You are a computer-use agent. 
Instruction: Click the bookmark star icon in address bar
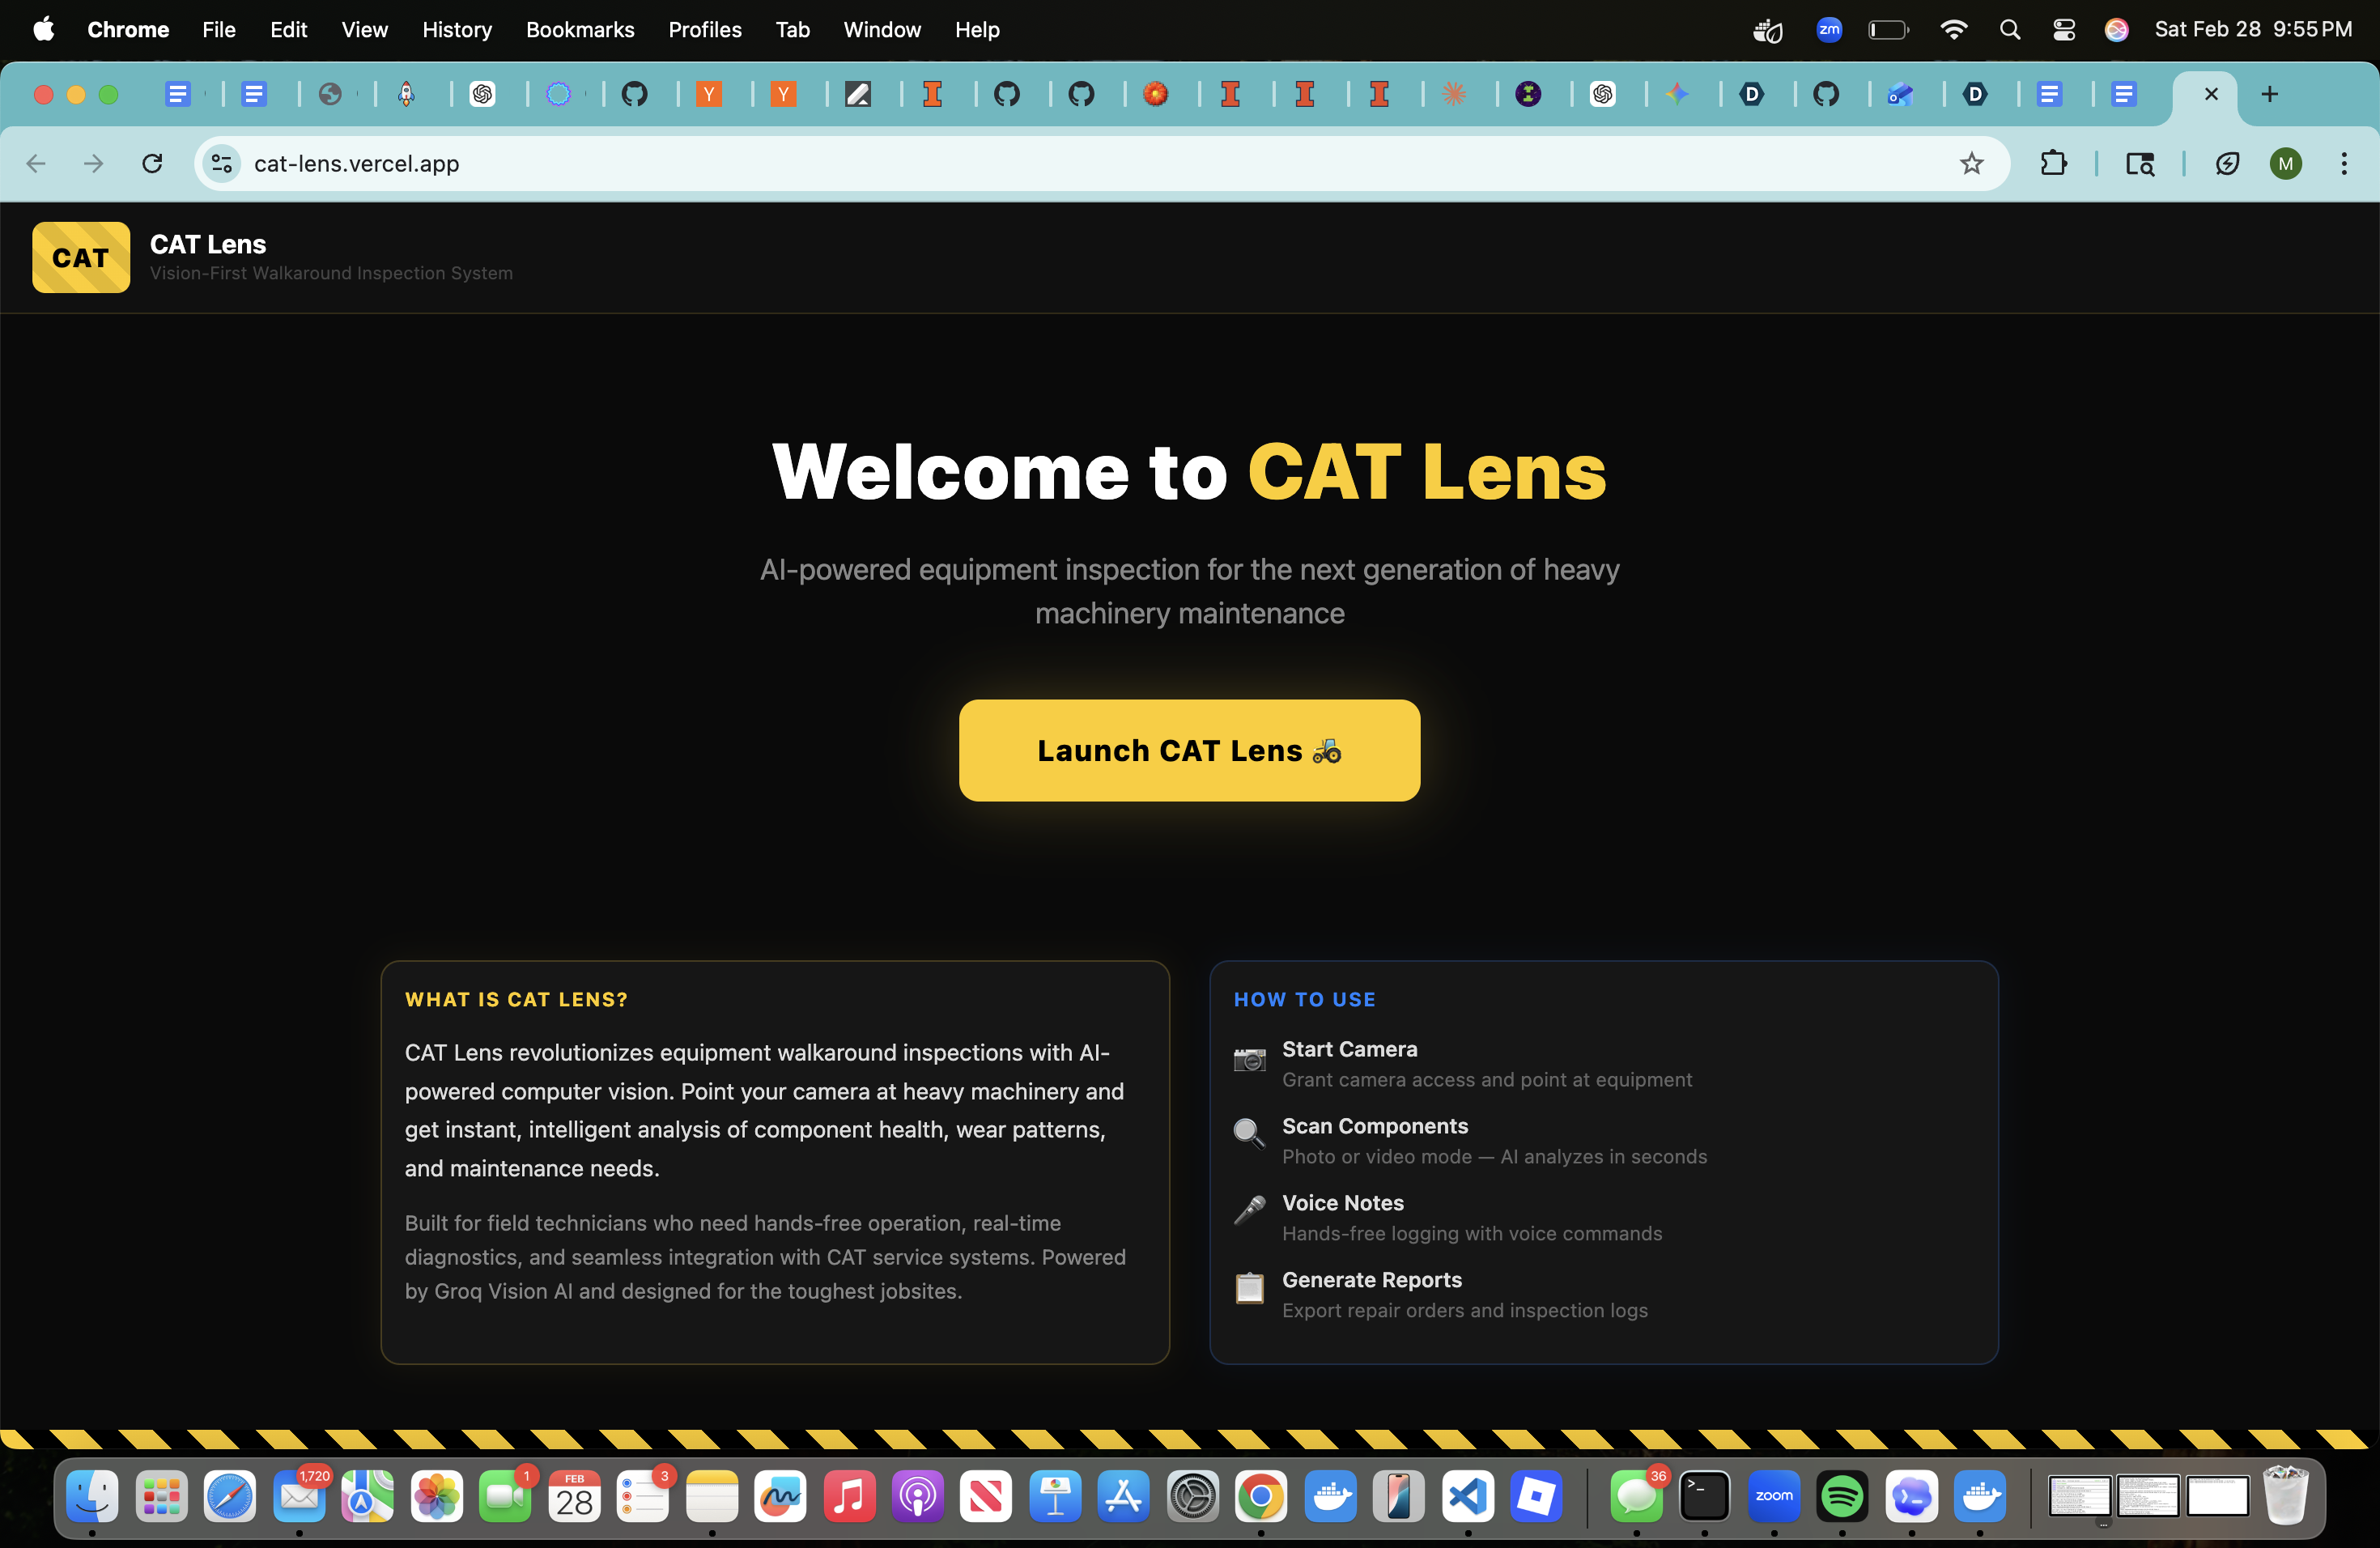coord(1971,163)
